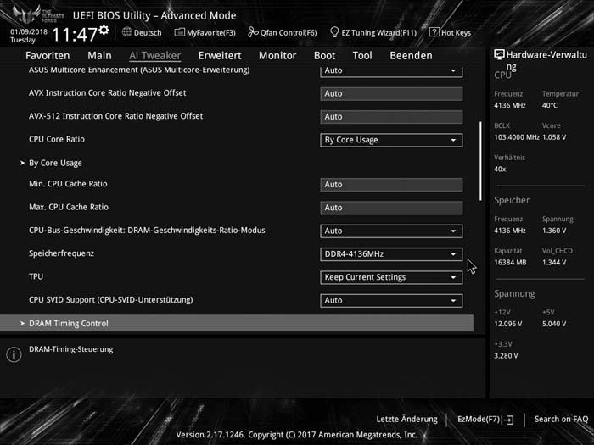The width and height of the screenshot is (594, 445).
Task: Open the Boot tab
Action: (x=325, y=56)
